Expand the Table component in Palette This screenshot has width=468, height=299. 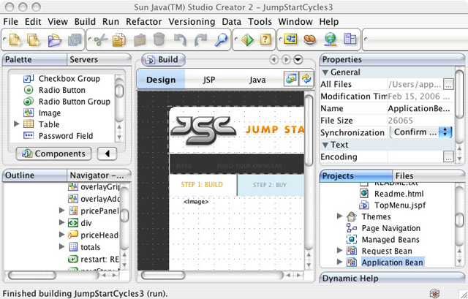pos(17,124)
